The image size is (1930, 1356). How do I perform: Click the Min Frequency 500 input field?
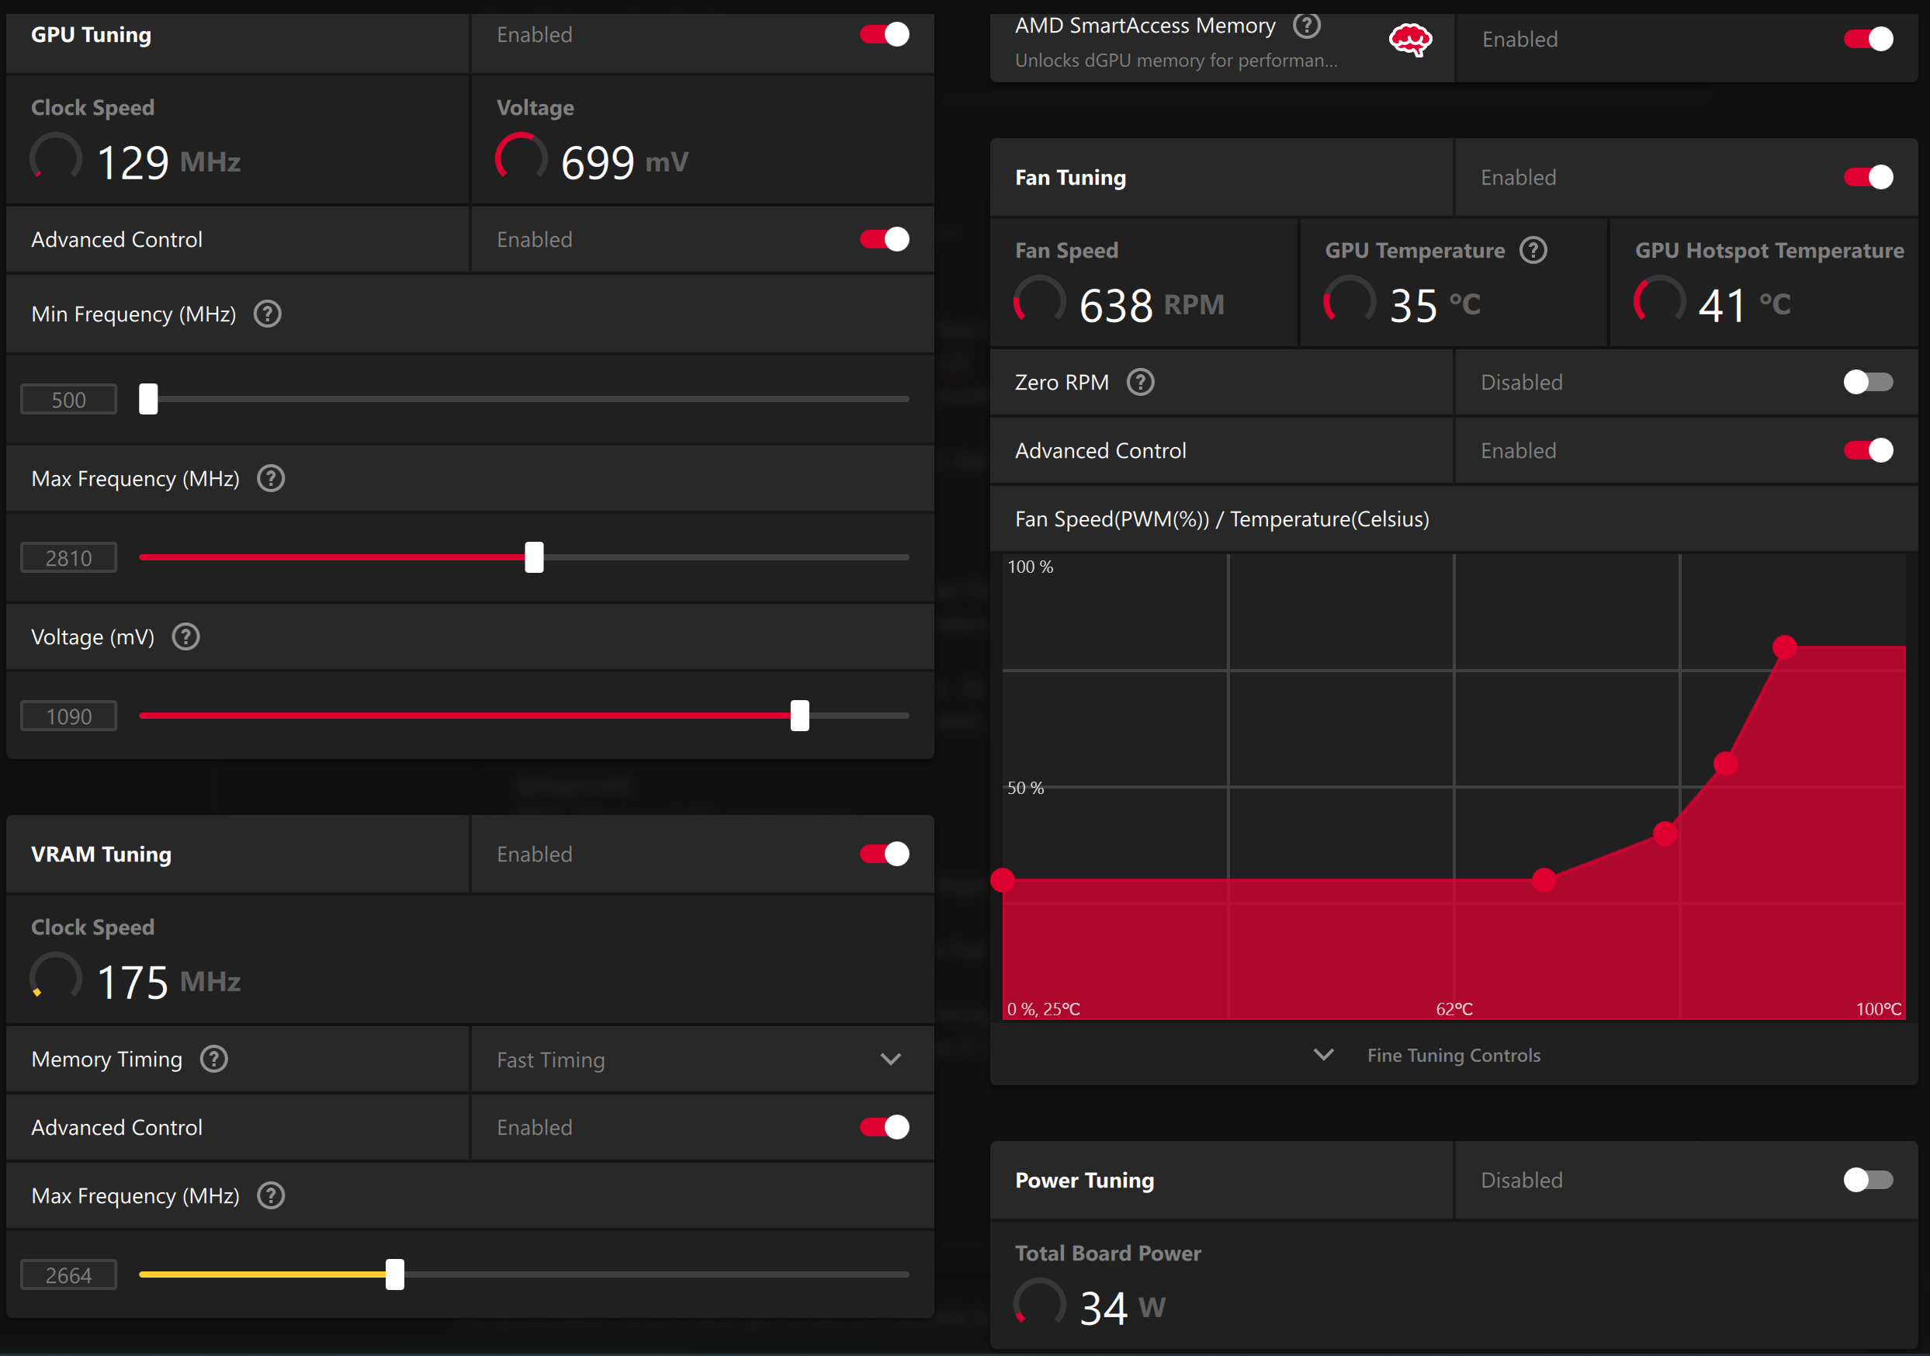(x=69, y=401)
